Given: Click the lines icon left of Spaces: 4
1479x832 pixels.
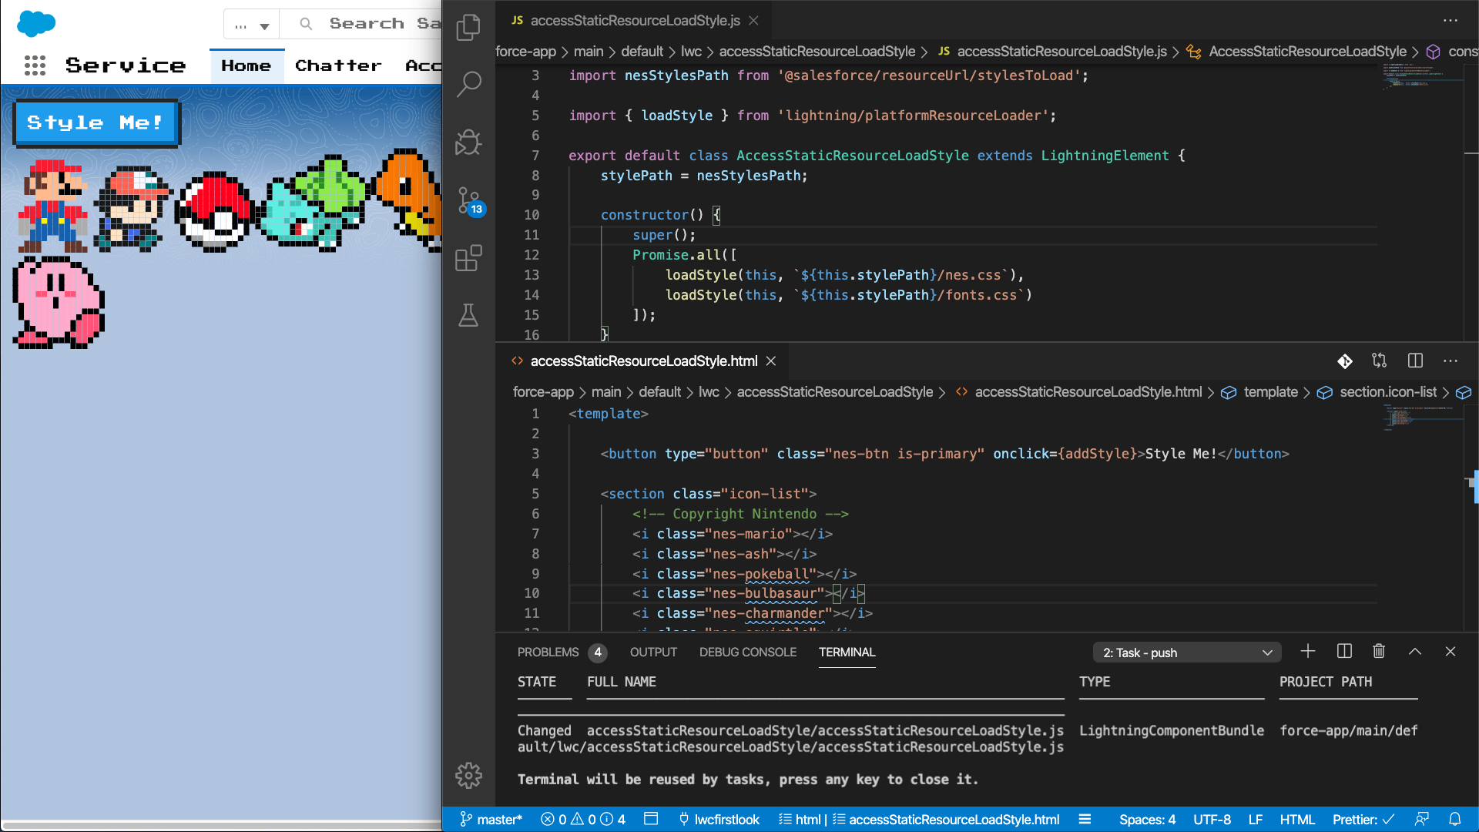Looking at the screenshot, I should (x=1085, y=819).
